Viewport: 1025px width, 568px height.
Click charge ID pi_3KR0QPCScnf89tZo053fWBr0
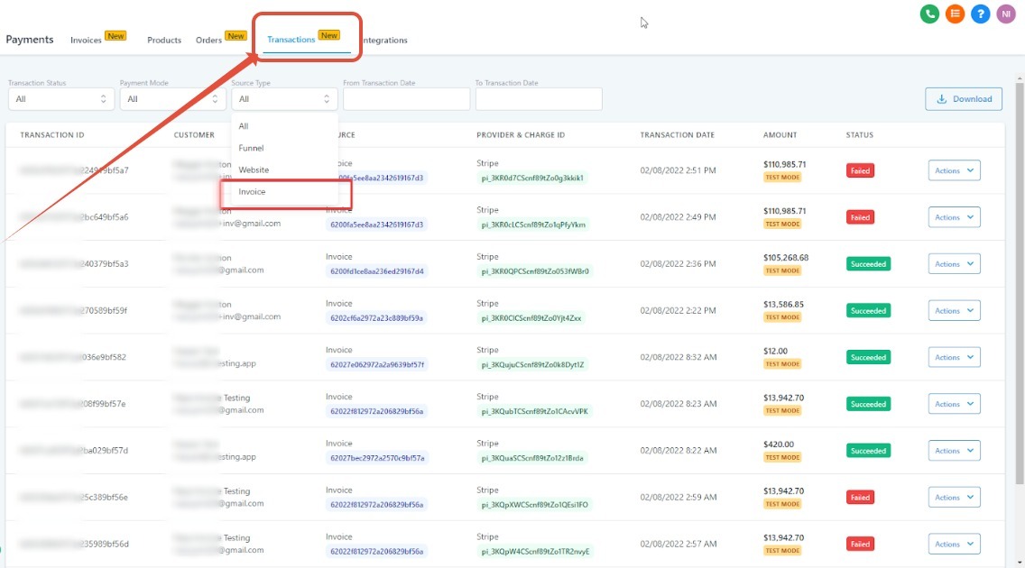tap(535, 271)
